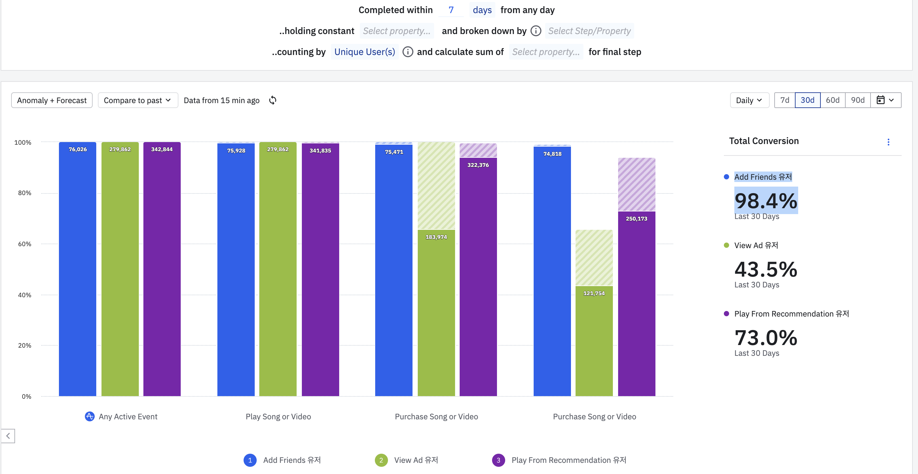The height and width of the screenshot is (474, 918).
Task: Click the Any Active Event Amplitude icon
Action: pos(89,416)
